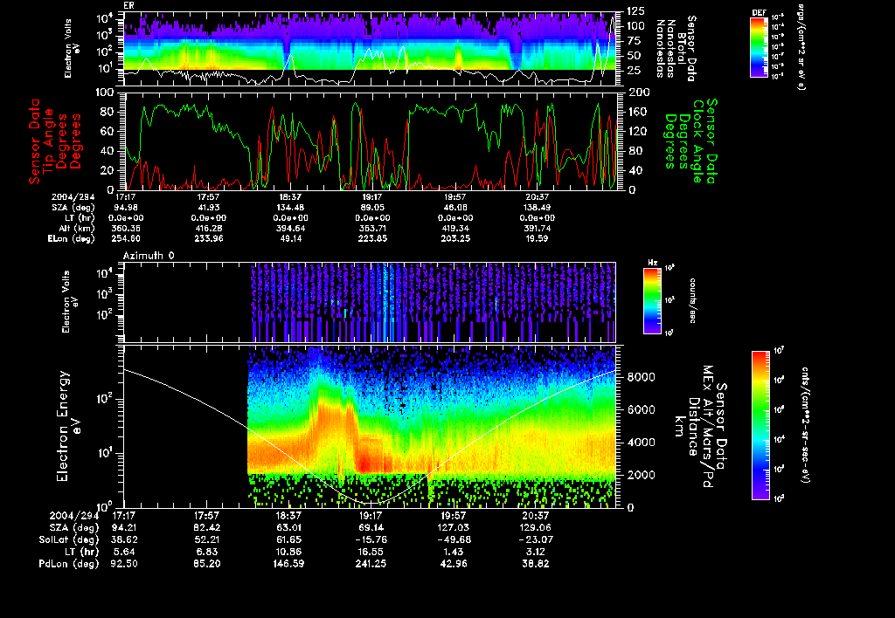
Task: Select the PdLon value 146.59
Action: click(x=288, y=563)
